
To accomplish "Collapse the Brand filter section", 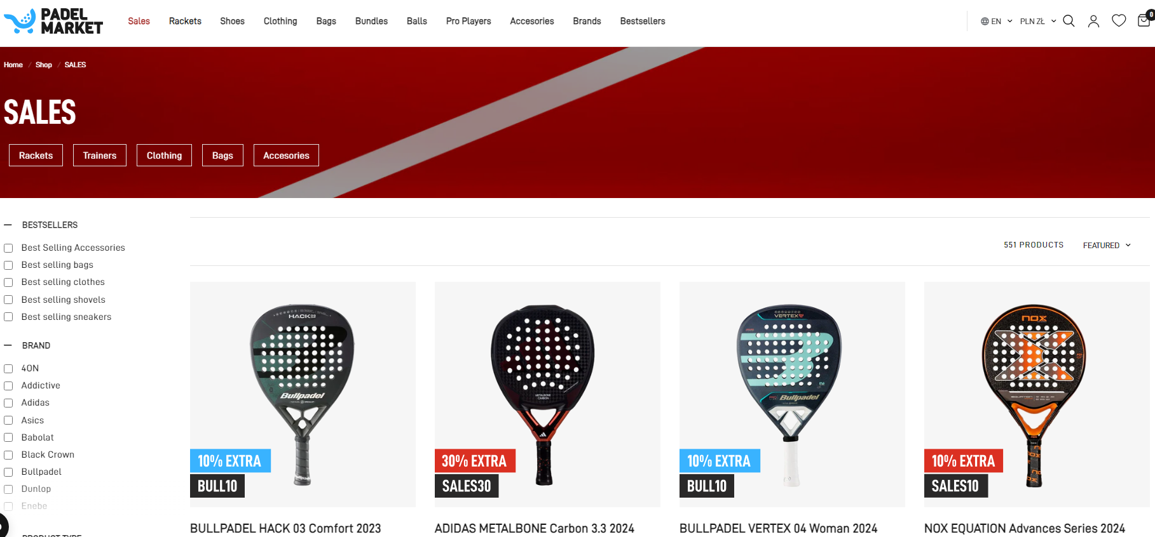I will 8,345.
